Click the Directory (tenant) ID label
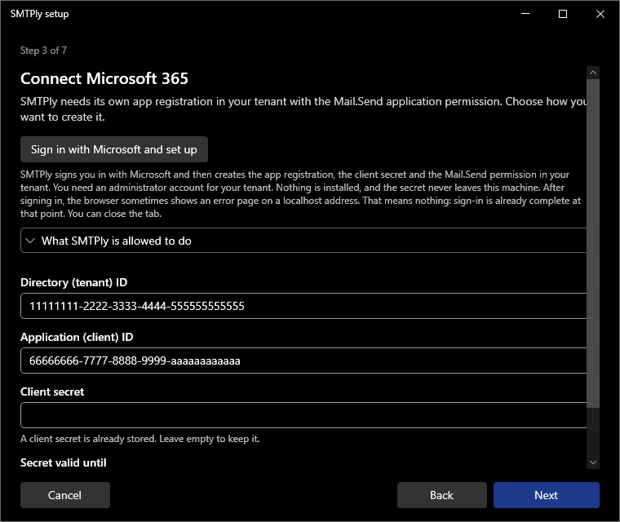 click(74, 282)
